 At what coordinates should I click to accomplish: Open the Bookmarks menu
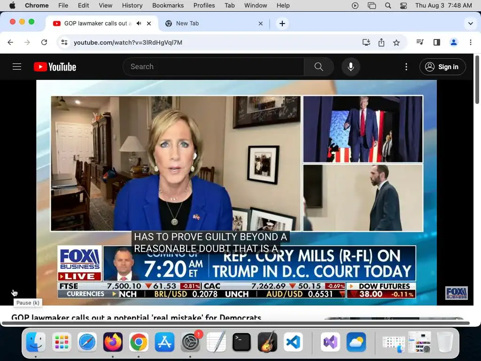(x=168, y=6)
